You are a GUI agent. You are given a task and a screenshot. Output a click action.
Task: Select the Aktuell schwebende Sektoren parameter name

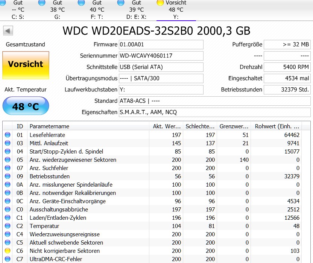coord(66,242)
